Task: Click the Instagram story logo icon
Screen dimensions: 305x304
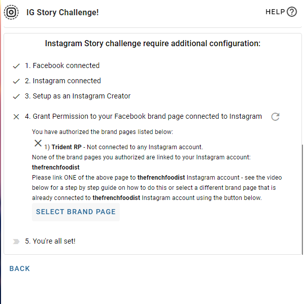Action: [x=11, y=12]
